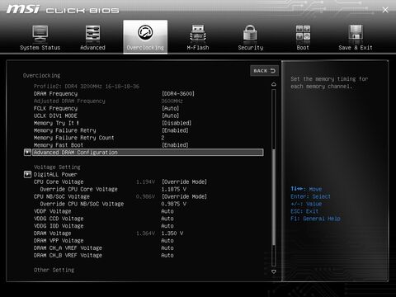Screen dimensions: 396x297
Task: Open the CPU Core Voltage [Override Mode] dropdown
Action: [x=184, y=181]
